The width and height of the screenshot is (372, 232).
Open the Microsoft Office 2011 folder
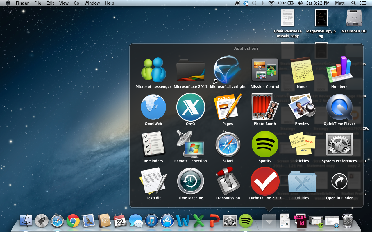[191, 70]
